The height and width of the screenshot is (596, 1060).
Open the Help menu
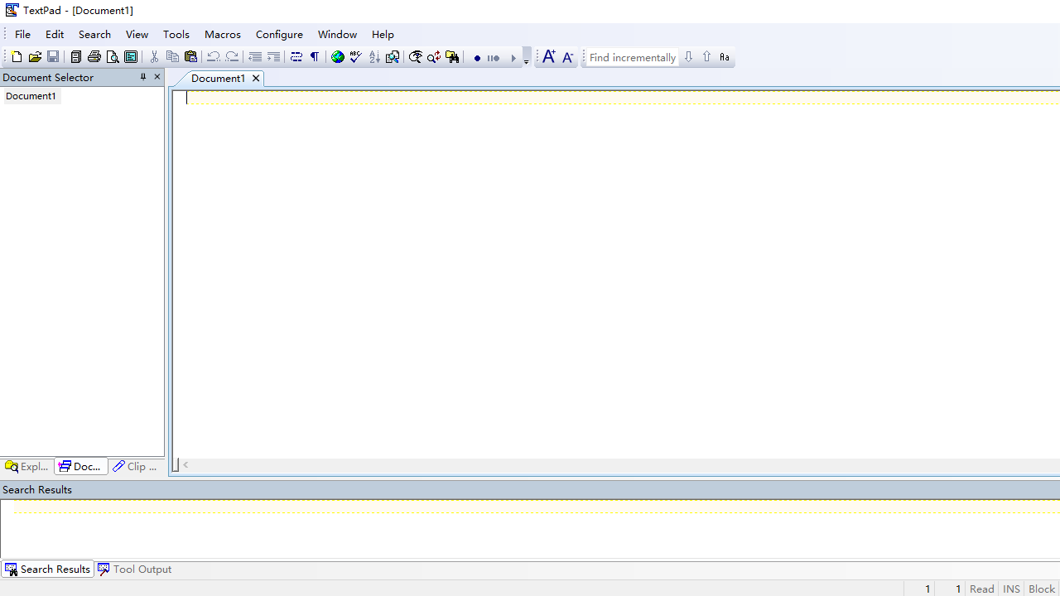(x=383, y=34)
